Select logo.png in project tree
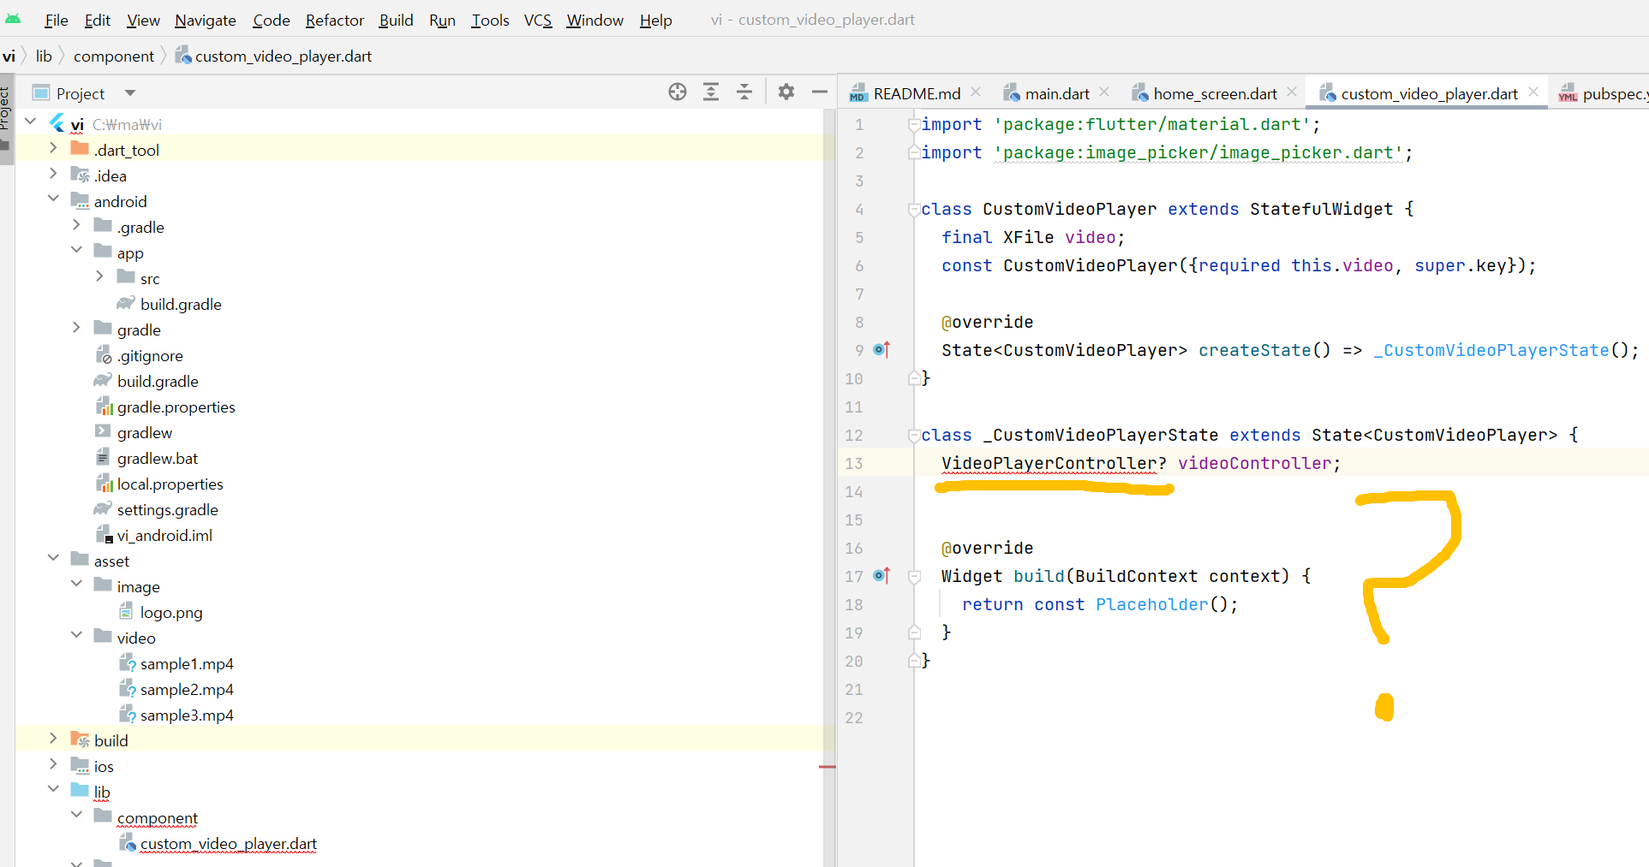 coord(171,612)
